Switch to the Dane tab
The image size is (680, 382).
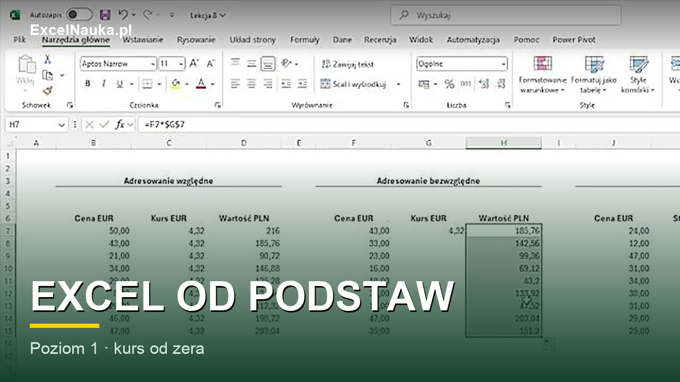pyautogui.click(x=342, y=40)
